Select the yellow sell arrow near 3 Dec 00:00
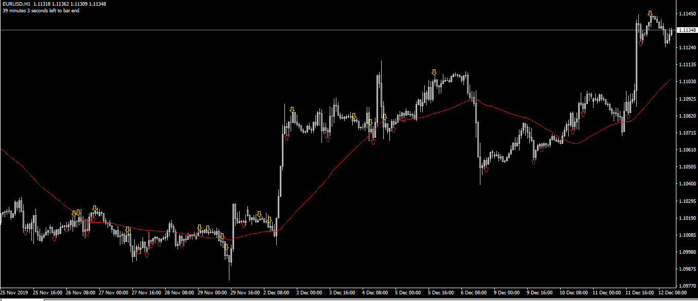 [x=292, y=109]
